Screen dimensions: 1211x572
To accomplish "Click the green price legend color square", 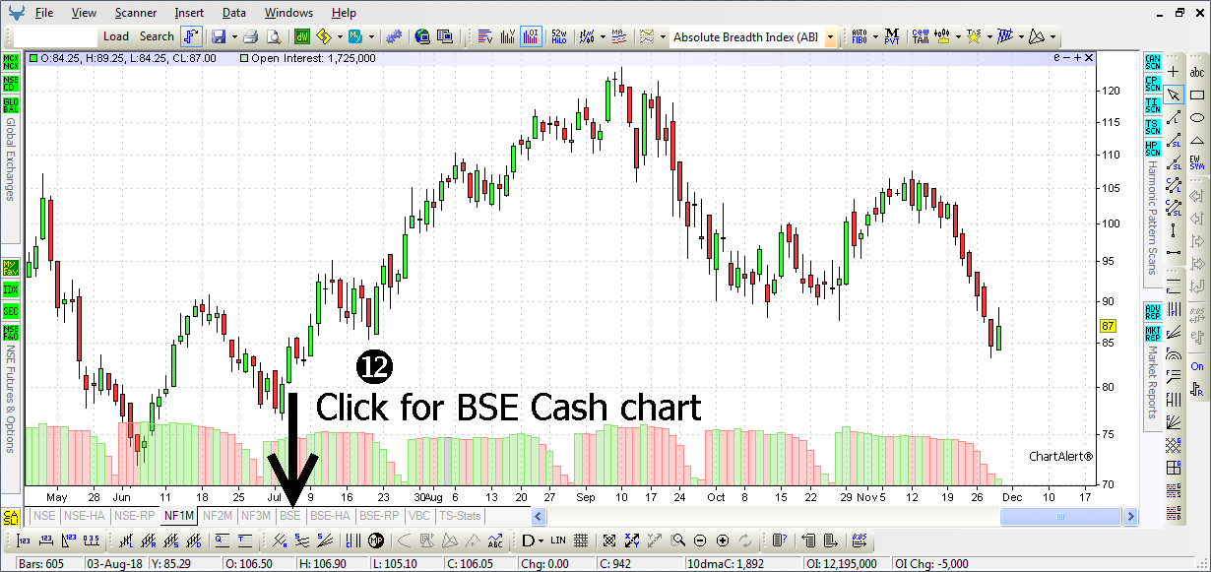I will [x=33, y=58].
